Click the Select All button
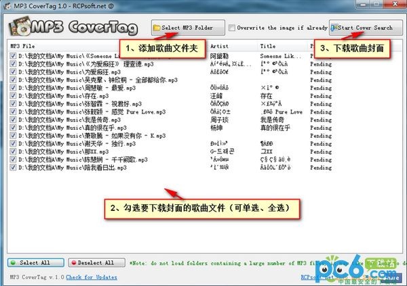407x286 pixels. (36, 262)
